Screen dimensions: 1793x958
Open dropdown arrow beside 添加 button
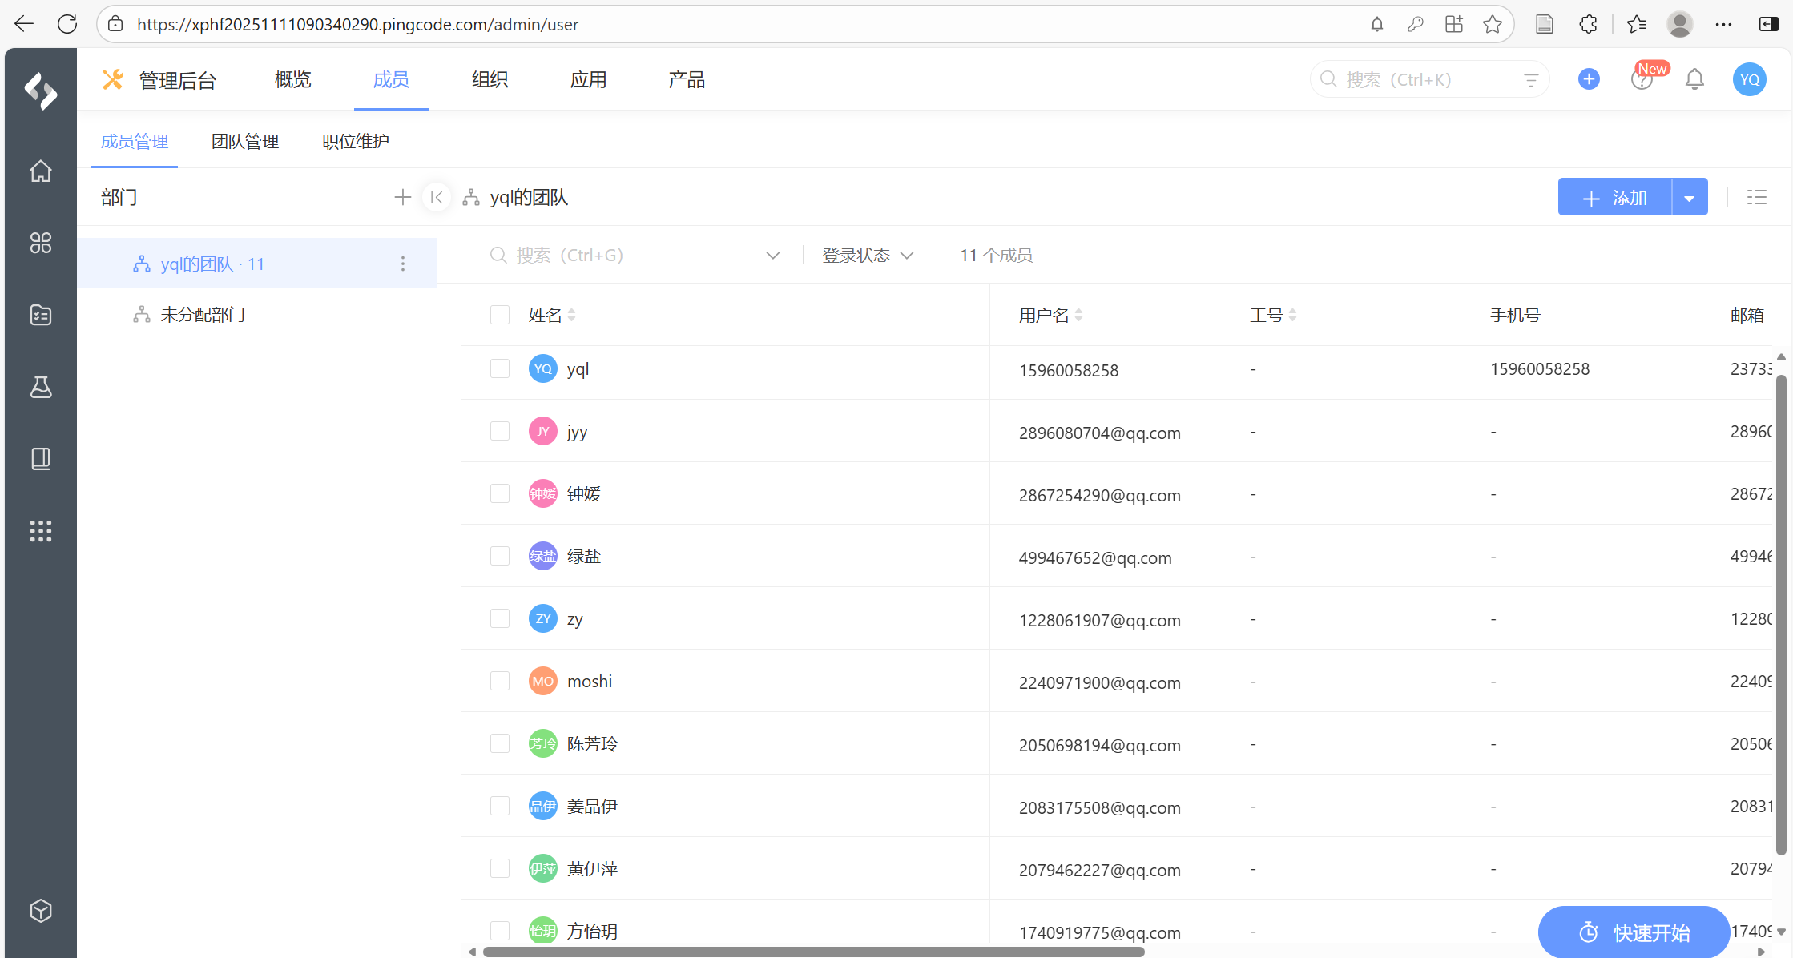[1689, 198]
